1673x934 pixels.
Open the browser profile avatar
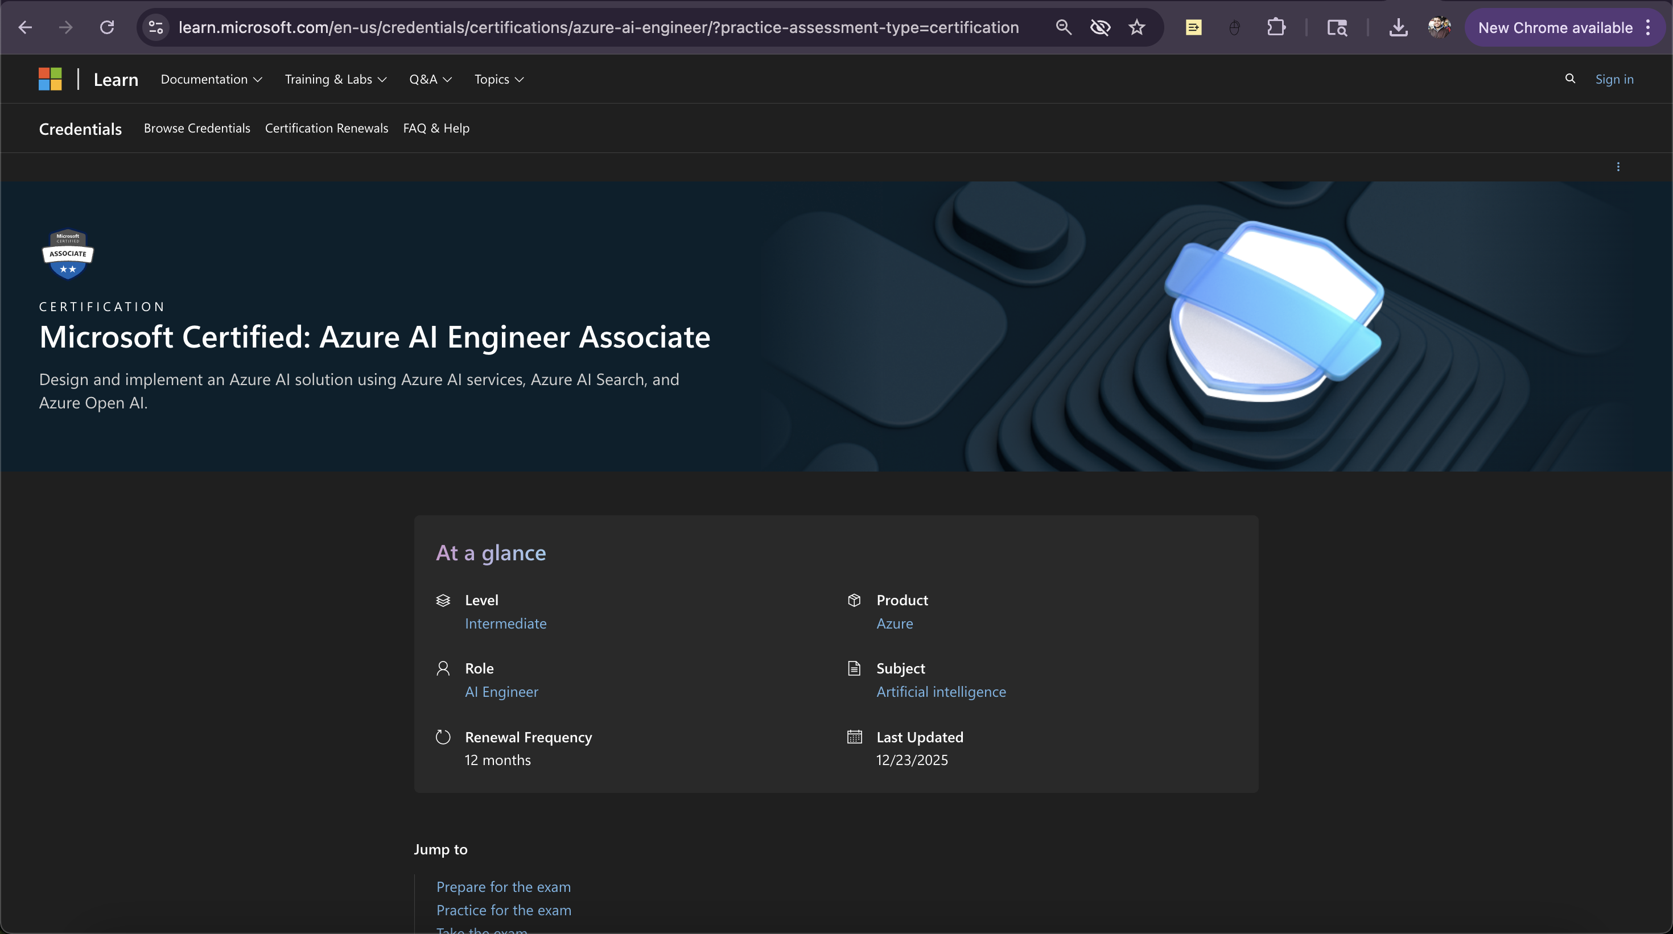point(1439,27)
